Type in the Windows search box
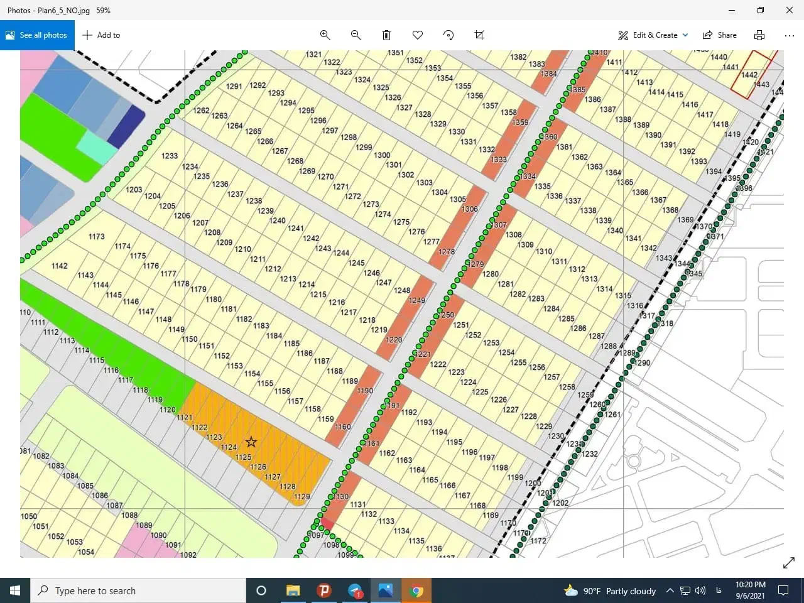 (x=138, y=590)
